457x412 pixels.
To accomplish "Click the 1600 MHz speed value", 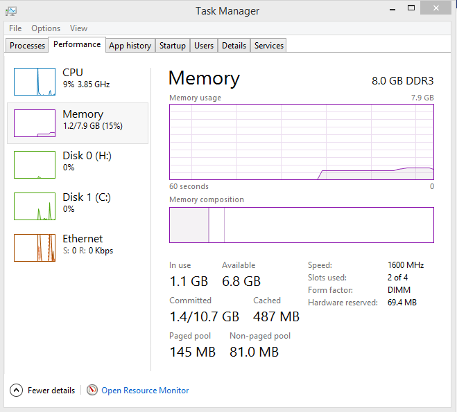I will coord(406,265).
